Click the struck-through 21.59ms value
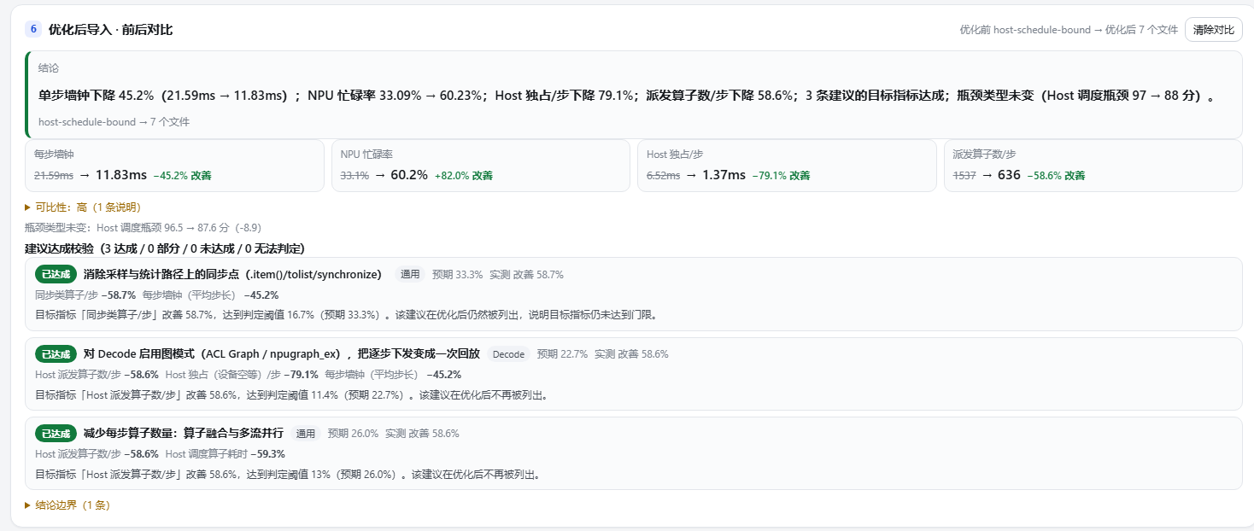The width and height of the screenshot is (1254, 531). [54, 175]
